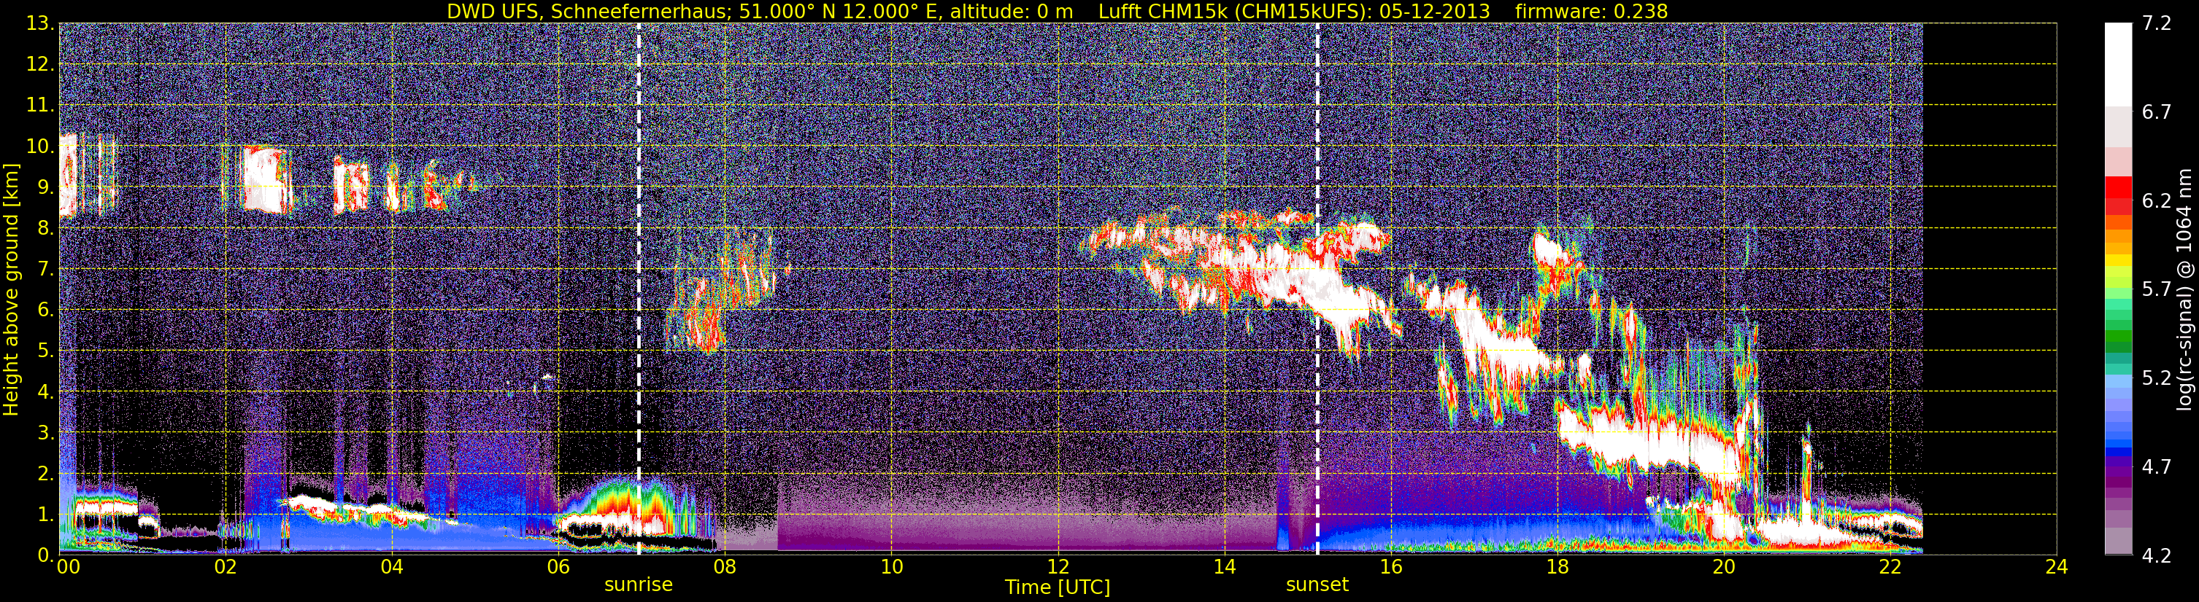Viewport: 2199px width, 602px height.
Task: Click the '18' tick on the time axis
Action: pos(1557,567)
